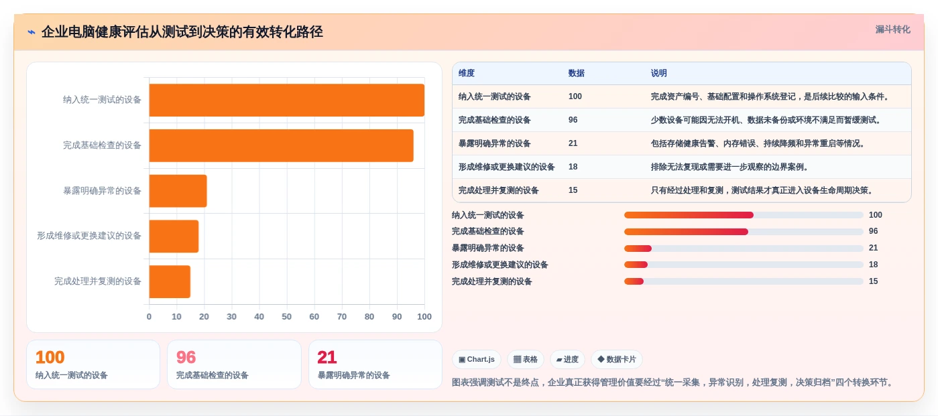Click description starting 完成资产编号
The image size is (938, 416).
[x=771, y=96]
